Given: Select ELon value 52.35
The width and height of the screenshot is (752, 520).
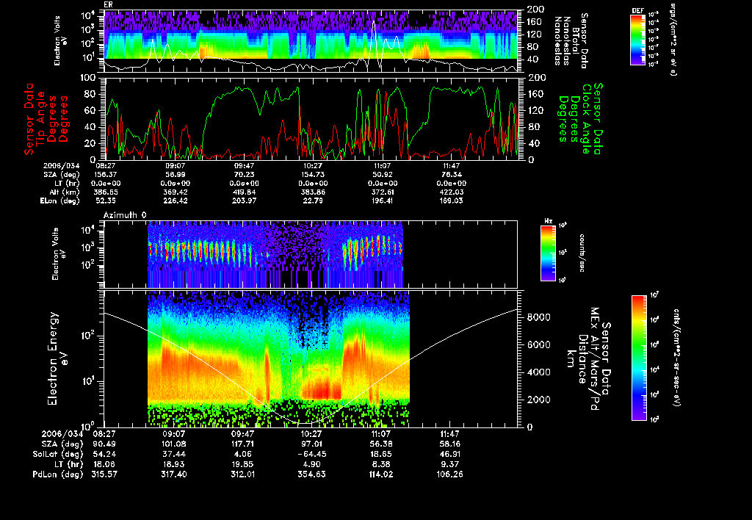Looking at the screenshot, I should click(x=106, y=201).
